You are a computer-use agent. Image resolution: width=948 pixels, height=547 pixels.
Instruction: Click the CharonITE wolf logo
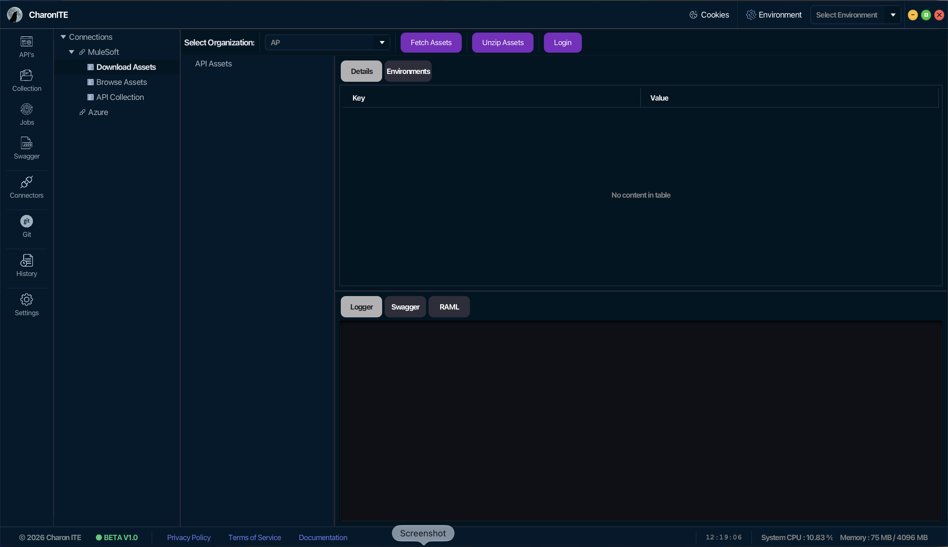click(x=15, y=15)
